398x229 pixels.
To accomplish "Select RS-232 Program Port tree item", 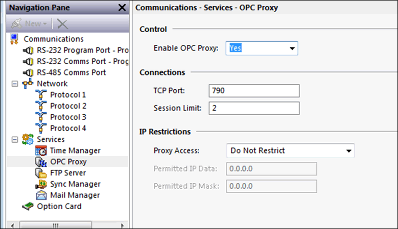I will click(x=82, y=50).
